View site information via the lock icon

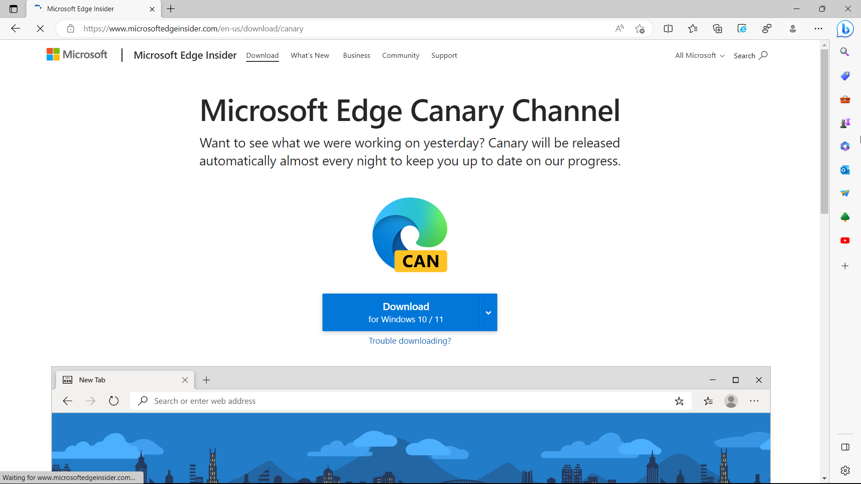click(70, 29)
